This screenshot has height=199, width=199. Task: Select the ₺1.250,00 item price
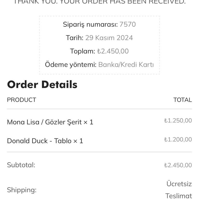click(x=178, y=120)
